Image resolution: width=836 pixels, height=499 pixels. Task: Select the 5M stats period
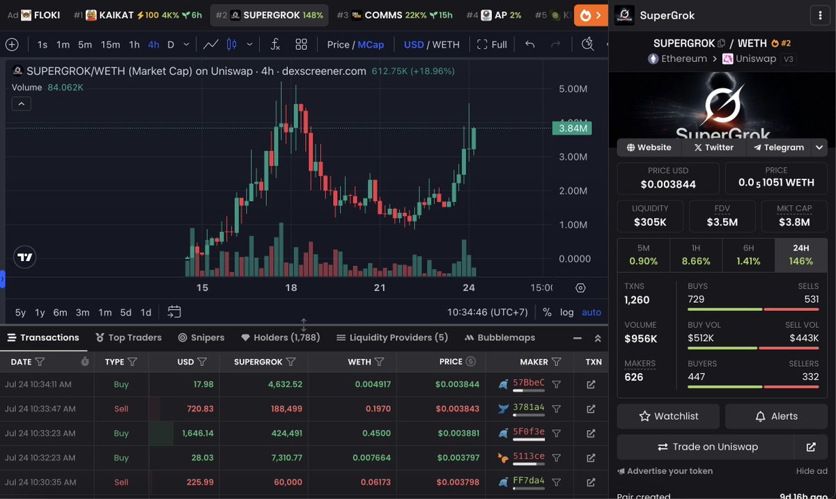(643, 255)
